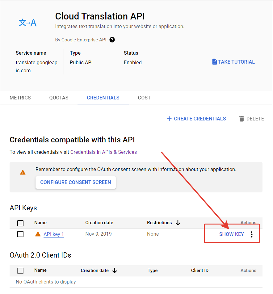
Task: Click the DELETE button label
Action: click(x=255, y=119)
